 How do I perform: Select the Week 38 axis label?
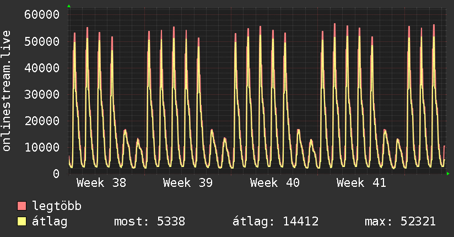point(101,183)
